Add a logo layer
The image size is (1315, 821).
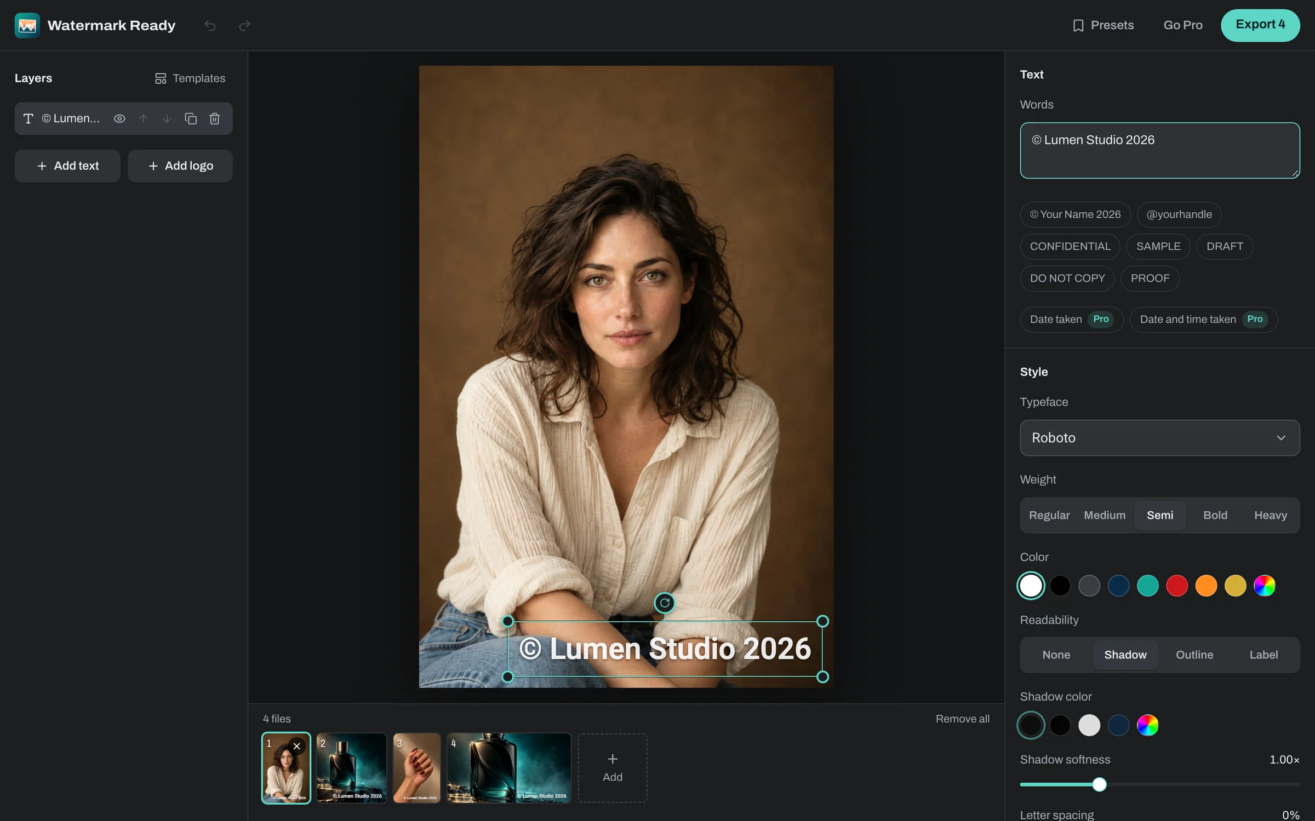pyautogui.click(x=180, y=166)
